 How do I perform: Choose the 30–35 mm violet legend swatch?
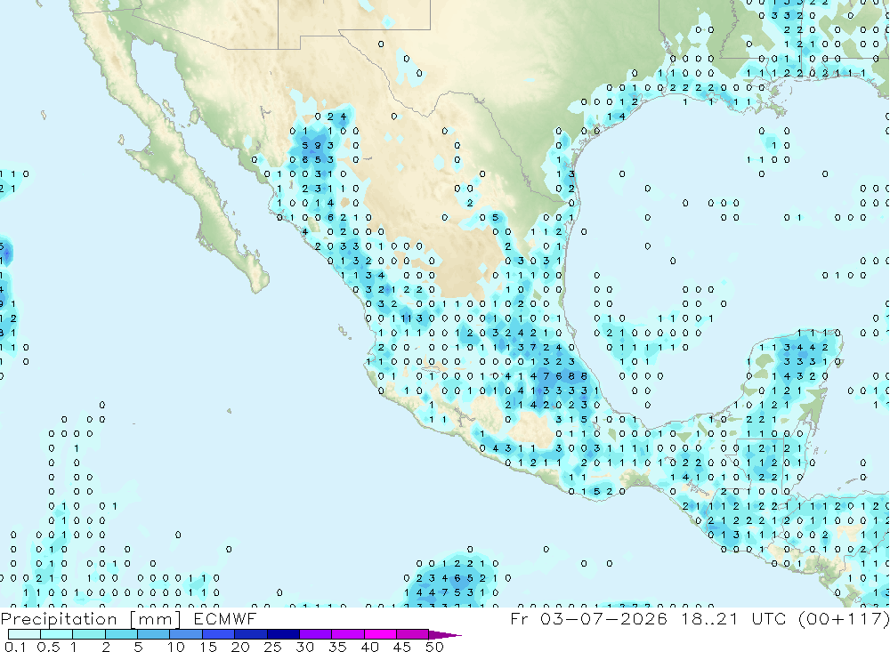coord(315,634)
